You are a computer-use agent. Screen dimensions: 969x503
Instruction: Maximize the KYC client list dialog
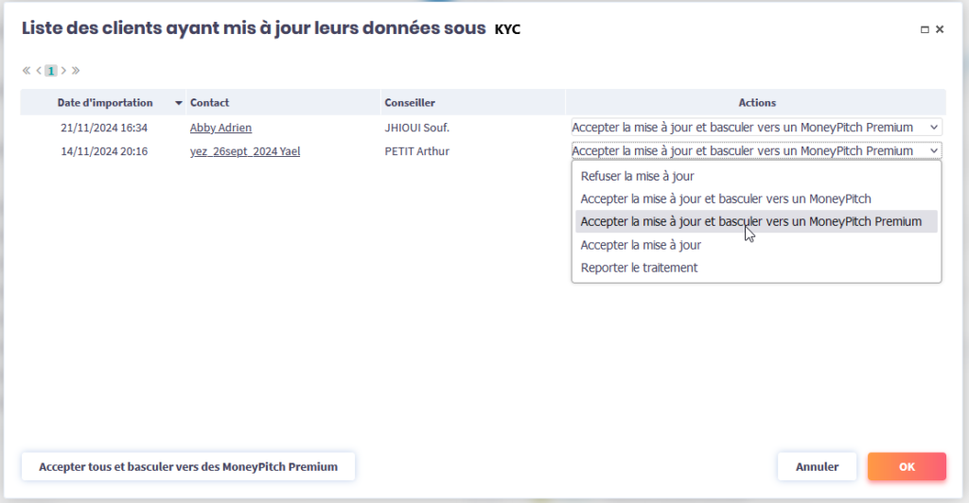[925, 29]
